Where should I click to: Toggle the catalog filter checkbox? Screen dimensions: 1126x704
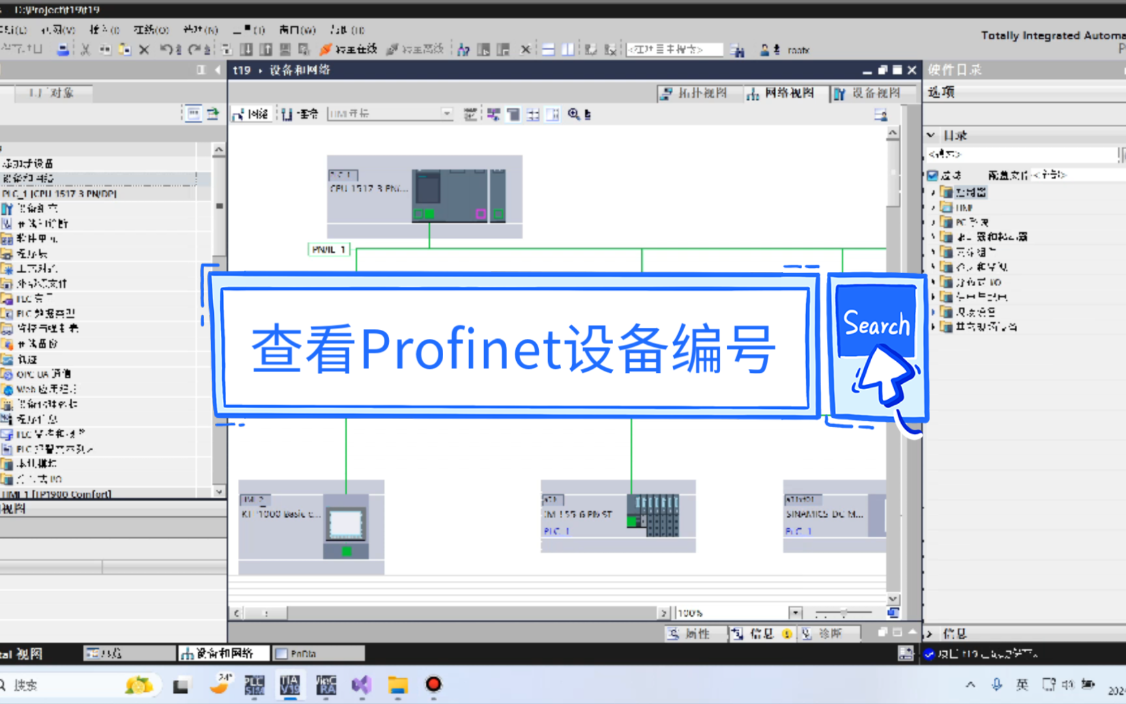click(x=933, y=175)
